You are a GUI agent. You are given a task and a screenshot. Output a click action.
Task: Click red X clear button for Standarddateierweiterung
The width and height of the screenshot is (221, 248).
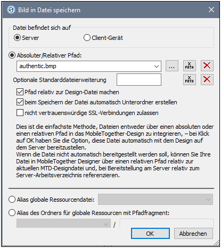[x=207, y=79]
